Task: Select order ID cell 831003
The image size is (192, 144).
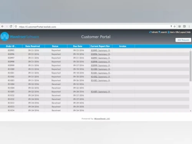Action: 11,80
